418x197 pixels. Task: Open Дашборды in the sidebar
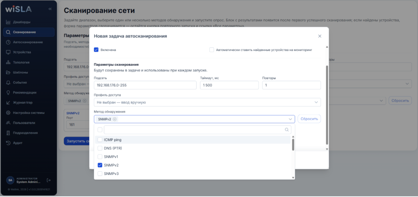(29, 22)
